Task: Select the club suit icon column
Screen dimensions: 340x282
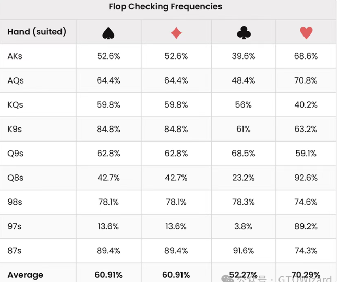Action: [x=244, y=32]
